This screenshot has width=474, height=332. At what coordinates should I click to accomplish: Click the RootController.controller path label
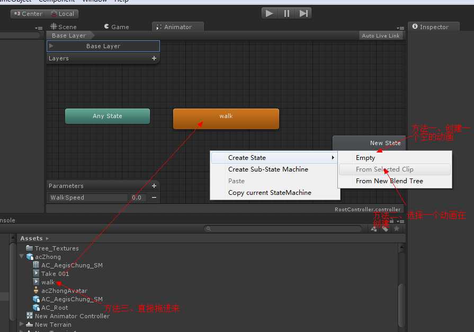[x=368, y=209]
